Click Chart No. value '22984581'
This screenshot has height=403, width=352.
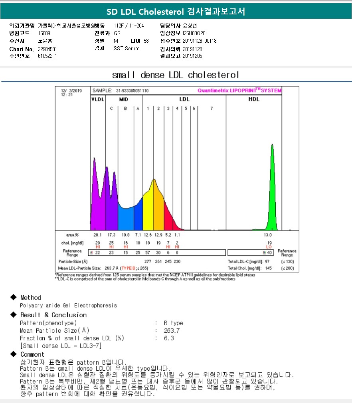pyautogui.click(x=47, y=49)
